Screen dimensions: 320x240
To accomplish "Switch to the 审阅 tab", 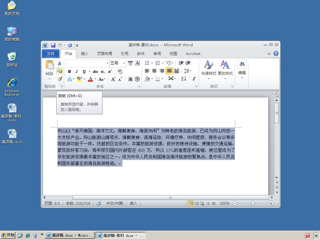I will [x=157, y=54].
